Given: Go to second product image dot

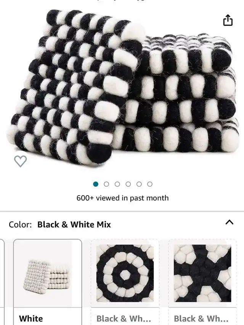Looking at the screenshot, I should click(106, 184).
